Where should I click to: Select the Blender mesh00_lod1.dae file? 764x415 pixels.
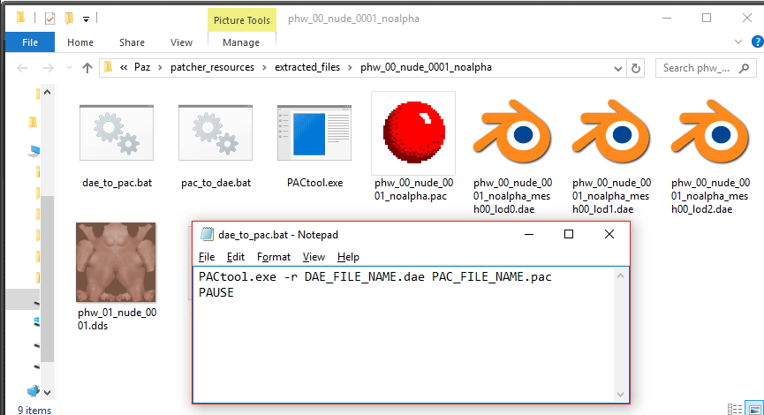click(611, 134)
